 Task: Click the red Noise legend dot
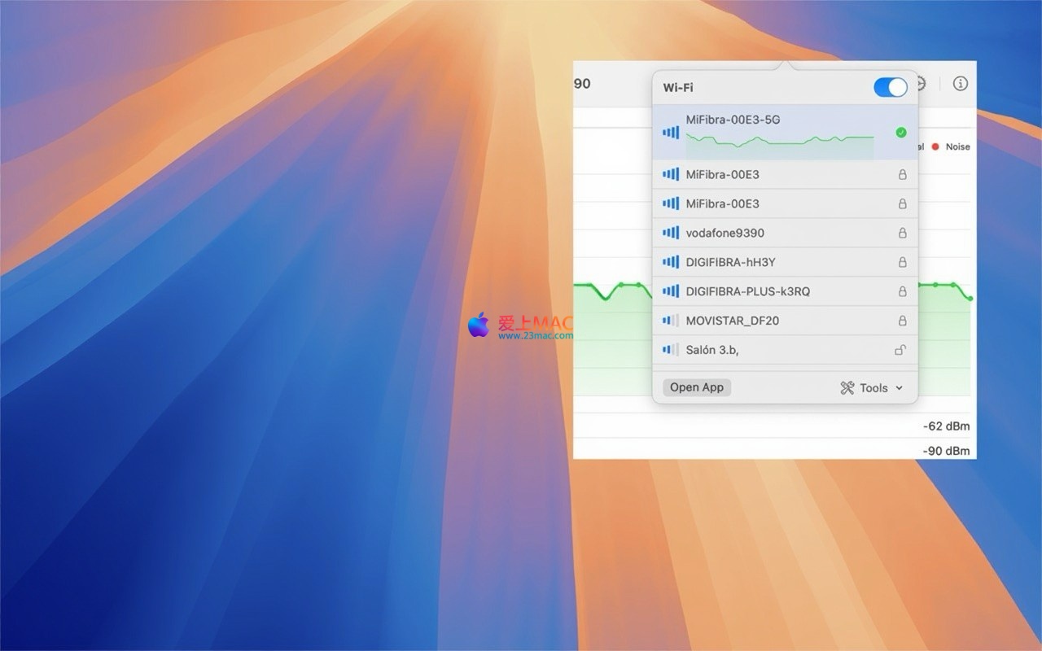coord(935,146)
